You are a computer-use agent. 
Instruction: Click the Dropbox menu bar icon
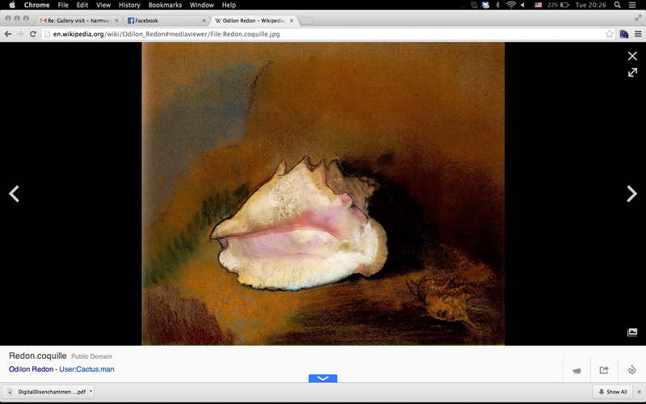(x=485, y=5)
